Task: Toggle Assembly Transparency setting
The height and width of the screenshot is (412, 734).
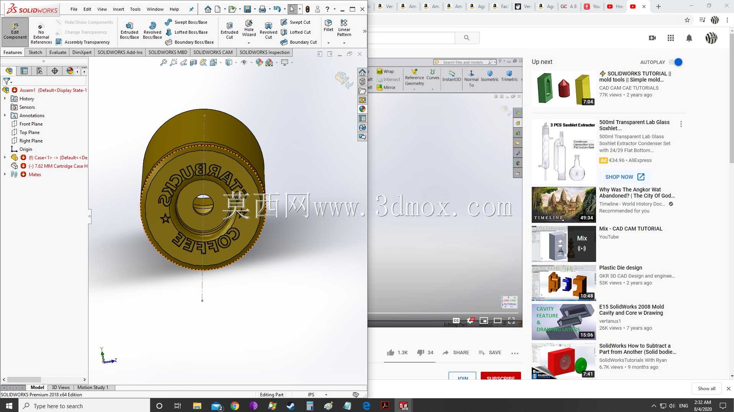Action: pyautogui.click(x=83, y=42)
